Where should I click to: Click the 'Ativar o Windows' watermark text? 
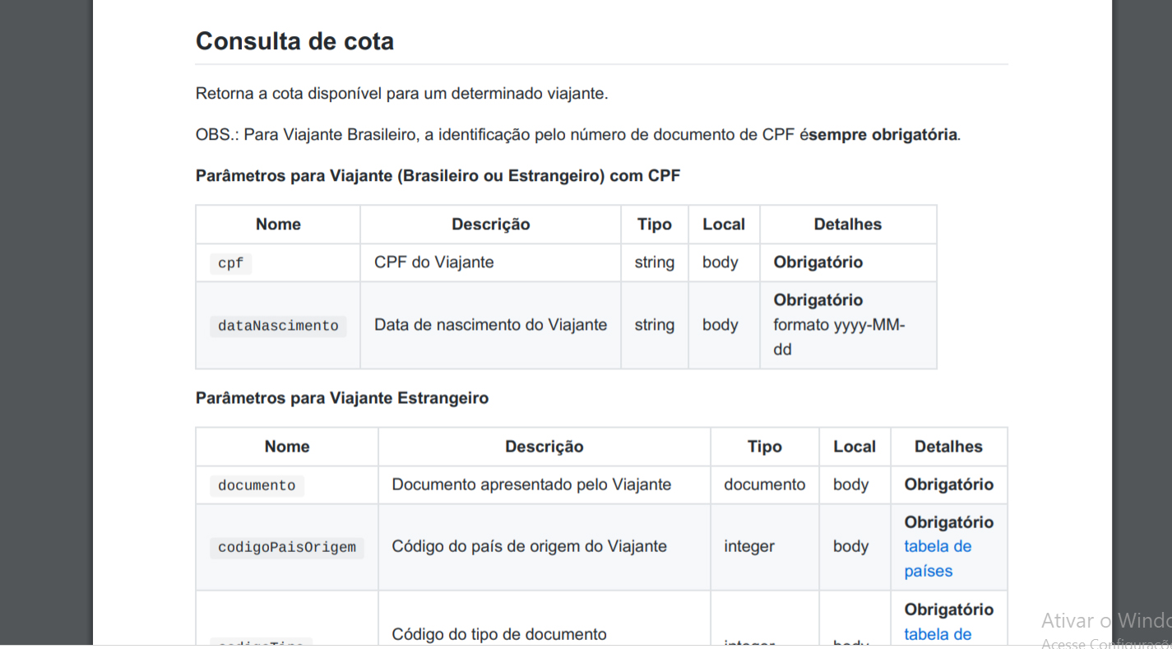pyautogui.click(x=1106, y=620)
